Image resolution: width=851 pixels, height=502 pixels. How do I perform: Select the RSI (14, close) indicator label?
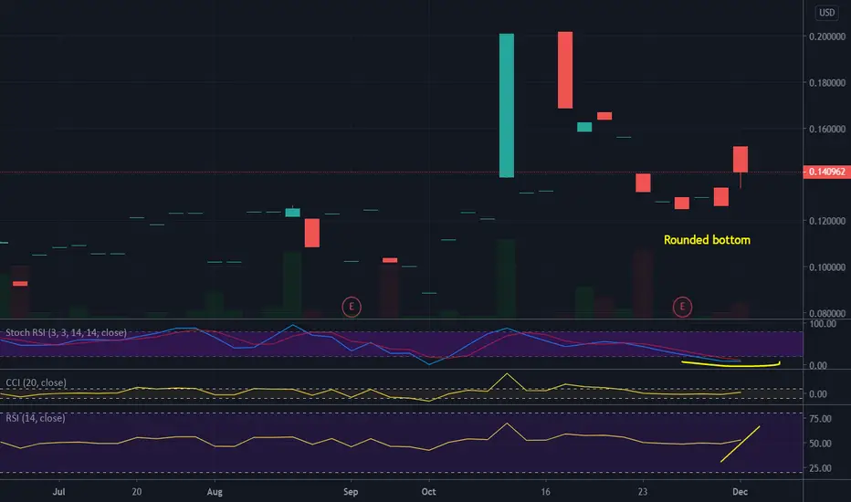[x=36, y=418]
